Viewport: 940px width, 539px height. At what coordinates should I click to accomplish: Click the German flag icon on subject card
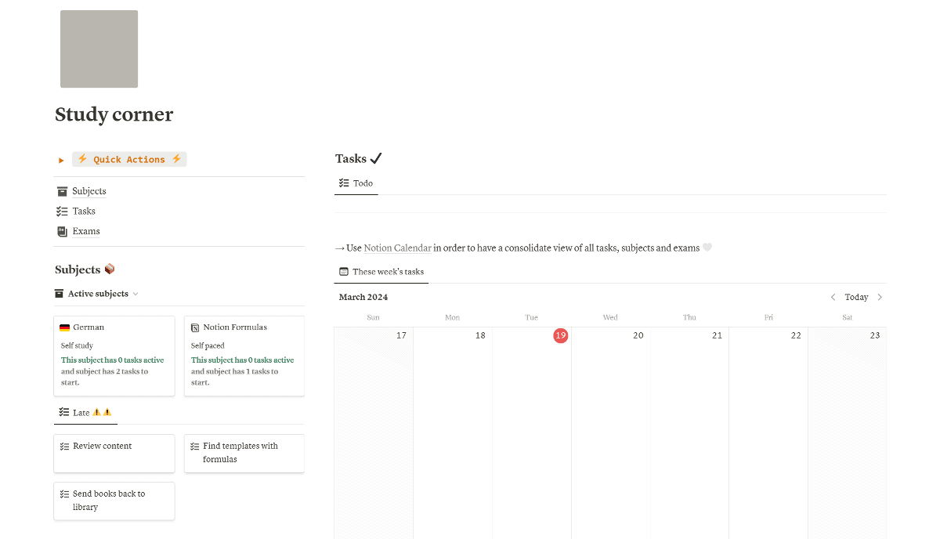click(x=66, y=327)
